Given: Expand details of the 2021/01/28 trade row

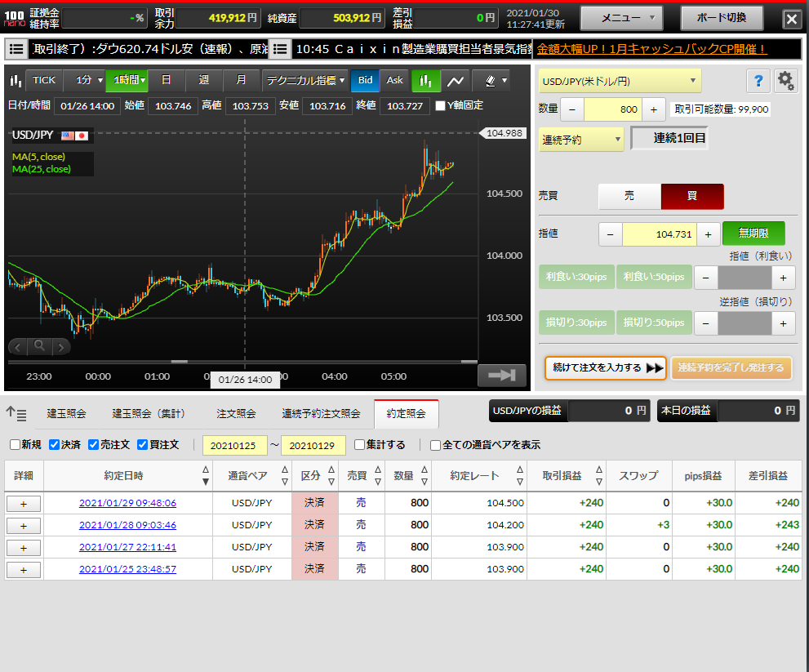Looking at the screenshot, I should [24, 526].
